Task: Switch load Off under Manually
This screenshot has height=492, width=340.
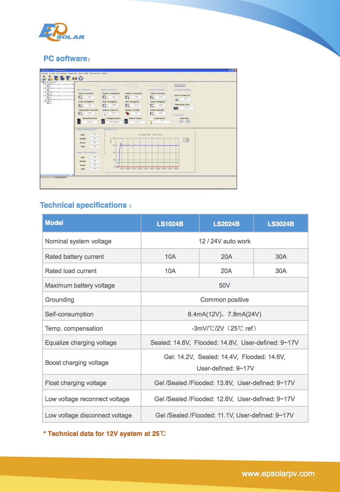Action: click(188, 121)
